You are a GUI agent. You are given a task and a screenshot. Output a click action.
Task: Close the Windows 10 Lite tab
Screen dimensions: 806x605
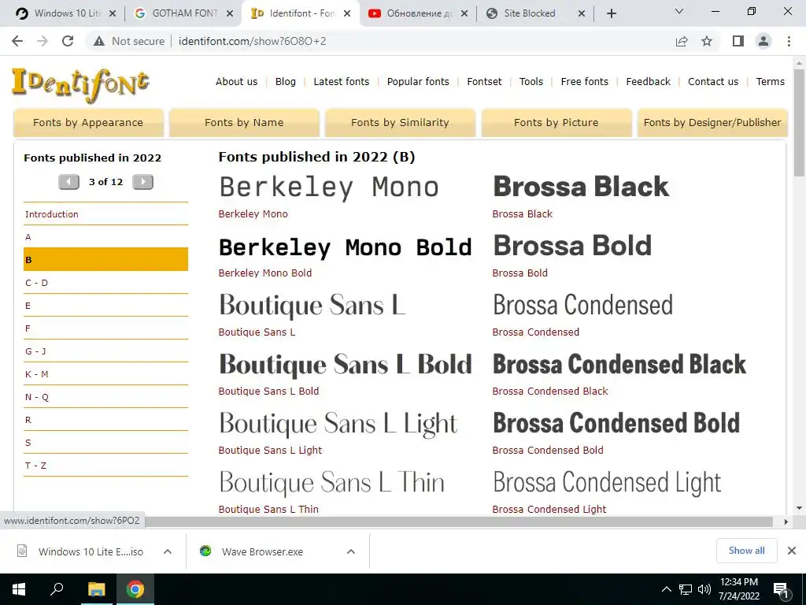click(113, 13)
